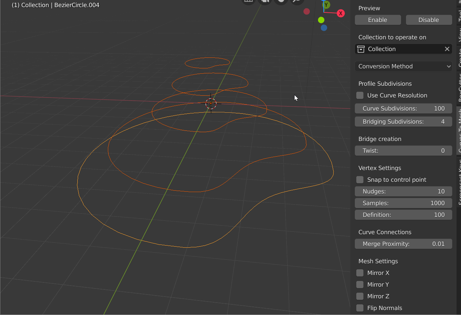The height and width of the screenshot is (315, 461).
Task: Click the dark red negative axis ball on the gizmo
Action: (x=306, y=12)
